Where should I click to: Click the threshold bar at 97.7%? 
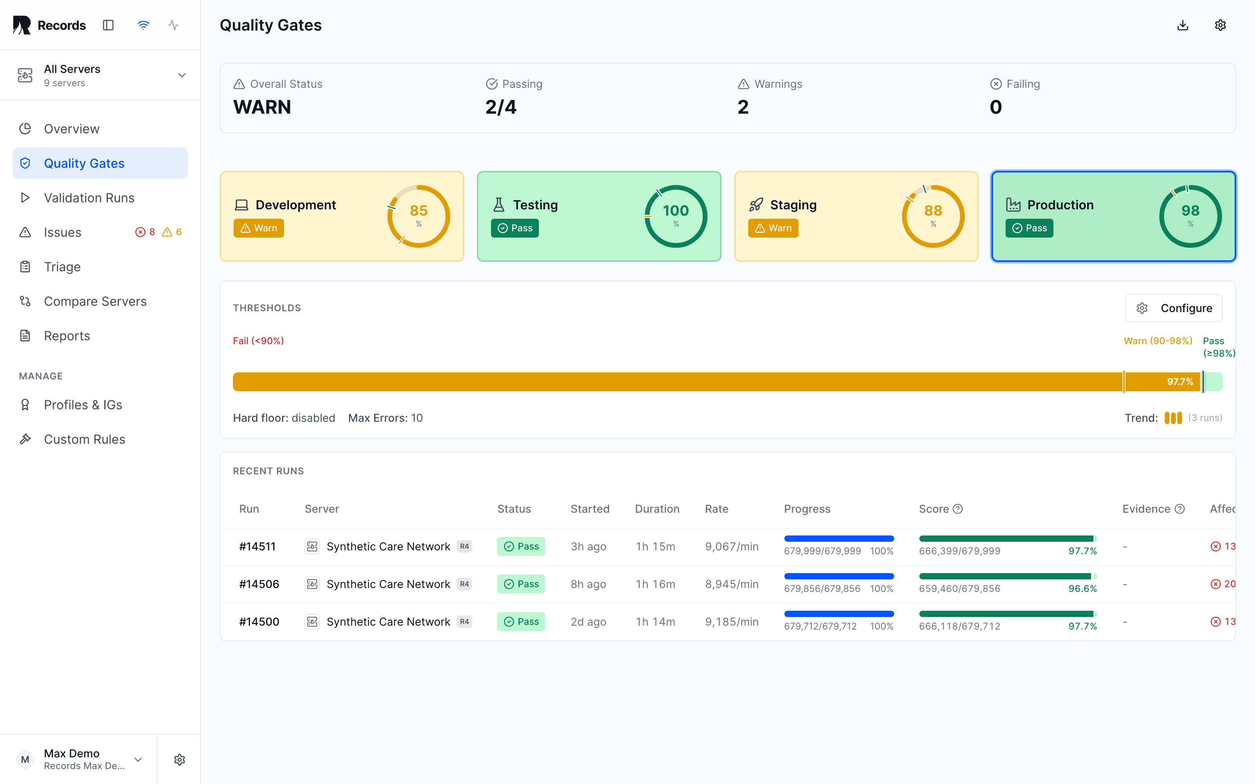click(728, 382)
